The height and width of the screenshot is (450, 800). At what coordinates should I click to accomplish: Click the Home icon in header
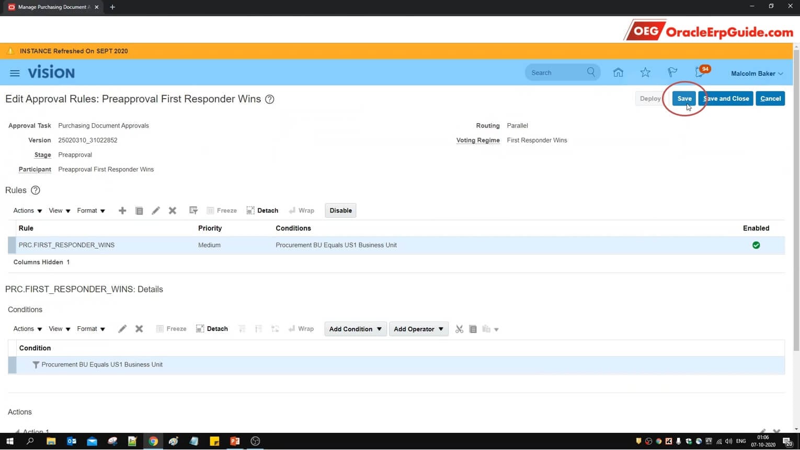coord(618,73)
